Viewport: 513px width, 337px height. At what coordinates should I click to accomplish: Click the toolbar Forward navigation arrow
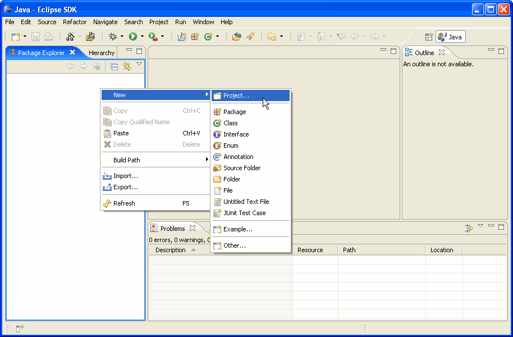click(x=374, y=37)
